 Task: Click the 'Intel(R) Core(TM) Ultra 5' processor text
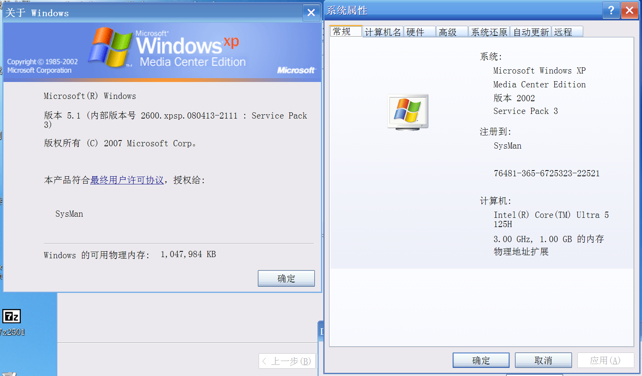(551, 215)
